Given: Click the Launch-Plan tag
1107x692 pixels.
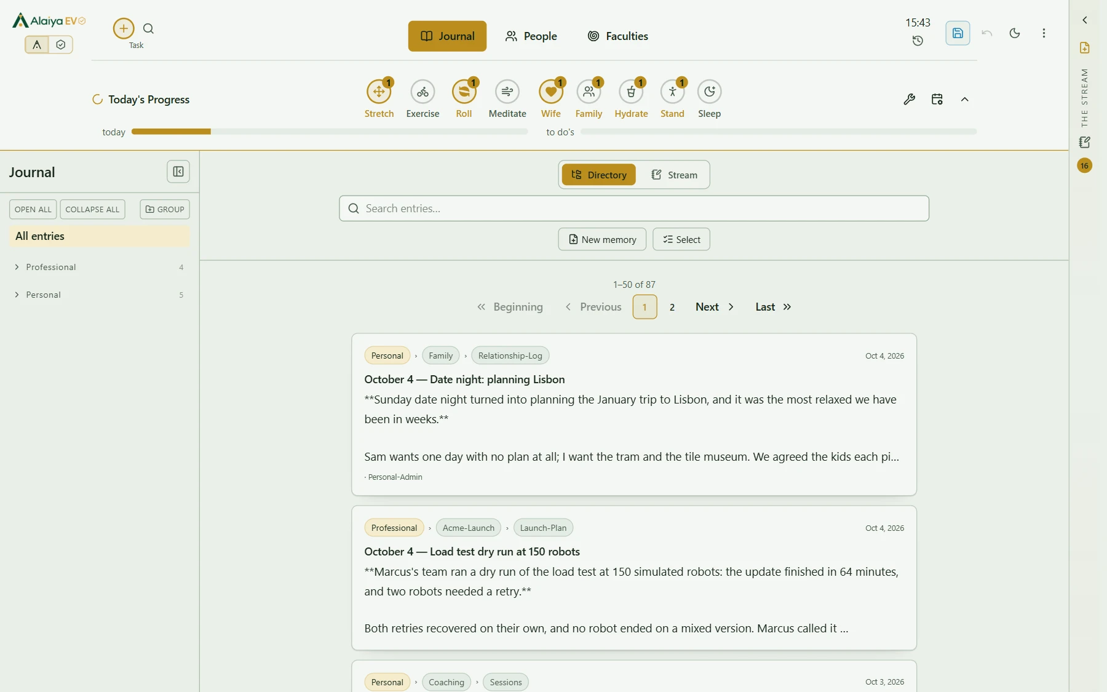Looking at the screenshot, I should [x=543, y=528].
